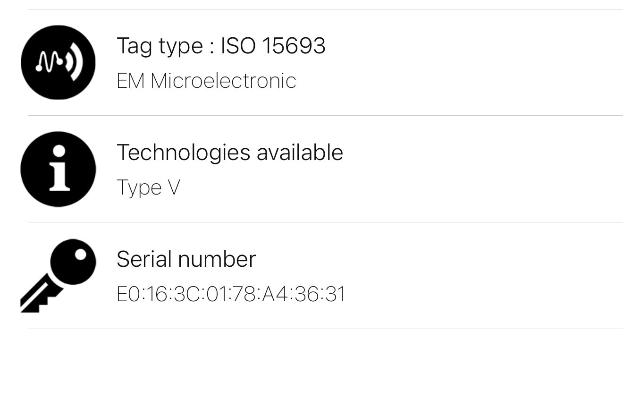Click the "Tag type : ISO 15693" heading
623x416 pixels.
(221, 46)
